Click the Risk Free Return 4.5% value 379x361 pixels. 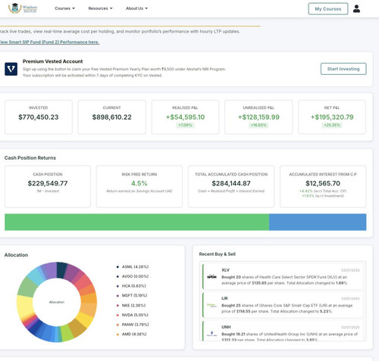139,183
